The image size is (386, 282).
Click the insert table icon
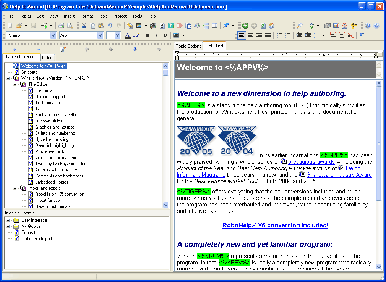click(215, 26)
